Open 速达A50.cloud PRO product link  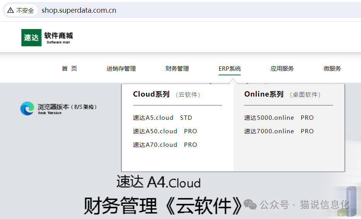165,131
